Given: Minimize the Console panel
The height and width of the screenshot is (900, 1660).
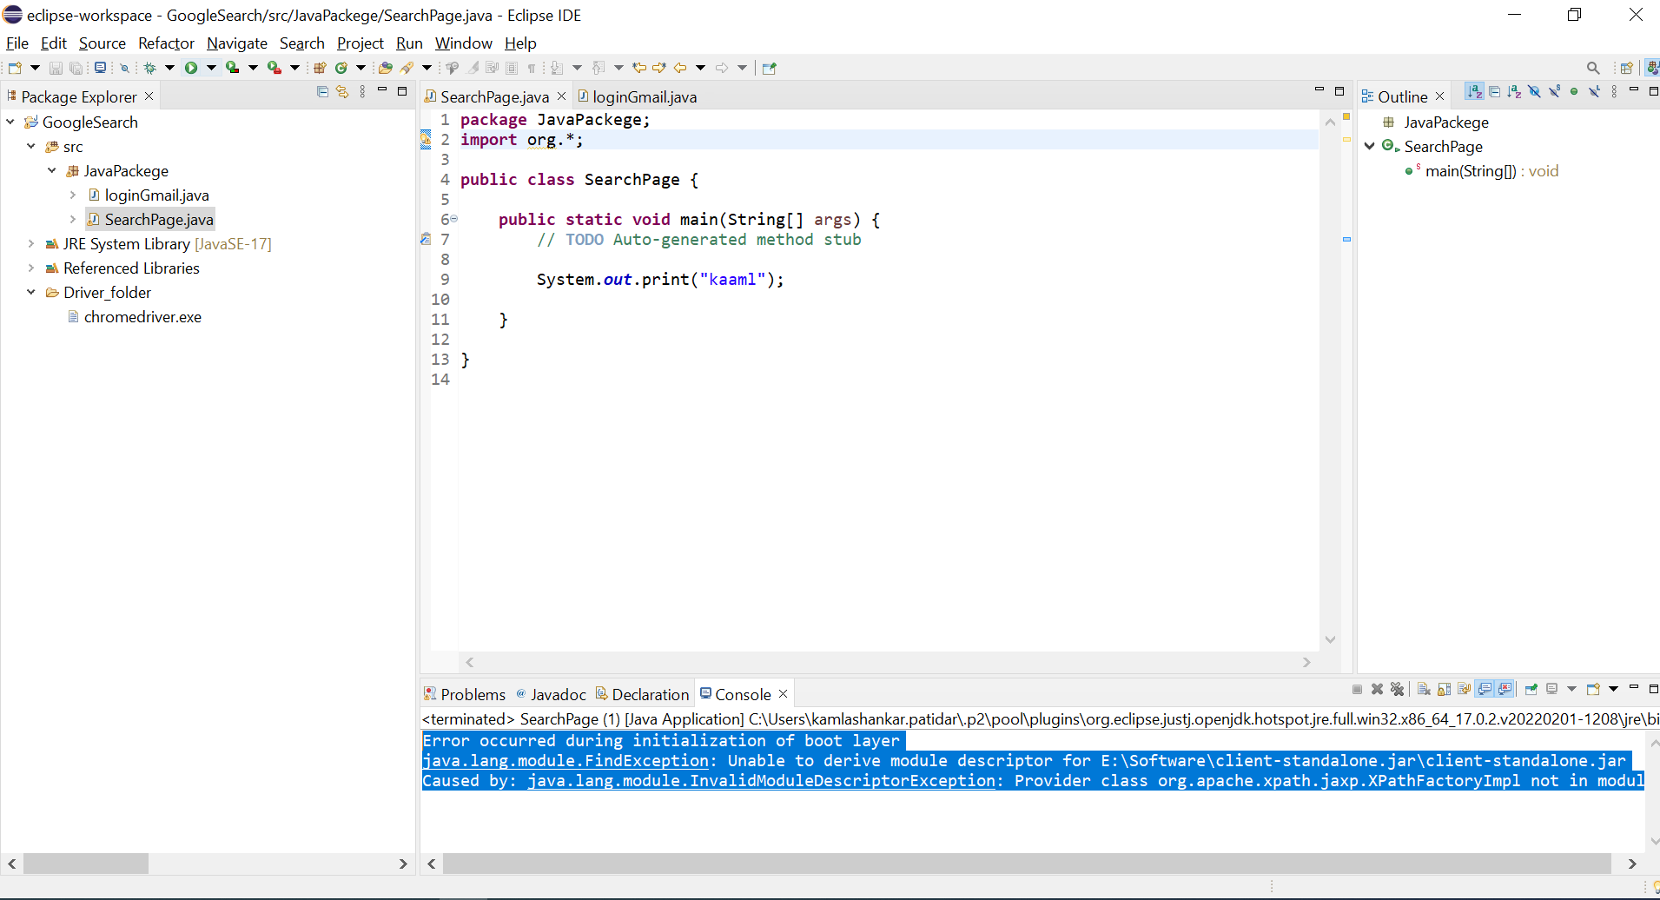Looking at the screenshot, I should click(1634, 687).
